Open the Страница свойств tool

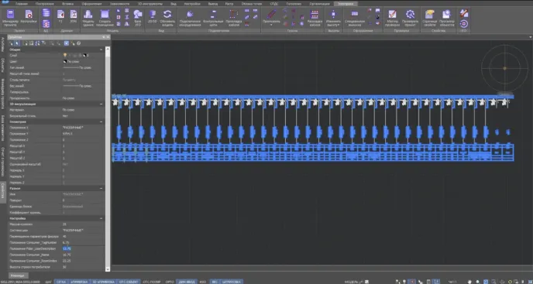[x=430, y=17]
